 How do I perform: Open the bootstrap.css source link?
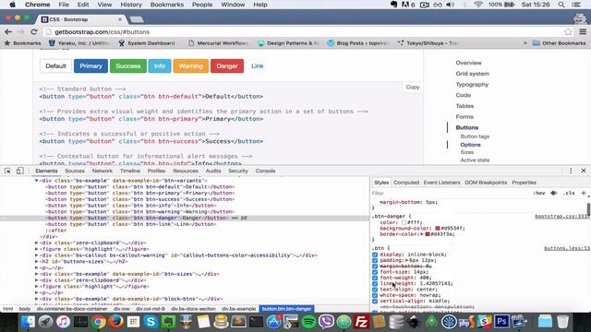tap(561, 217)
